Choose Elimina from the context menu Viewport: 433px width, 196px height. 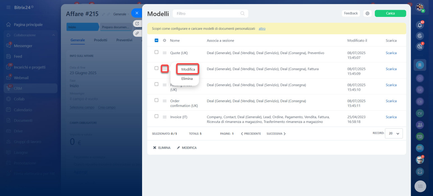pyautogui.click(x=187, y=79)
